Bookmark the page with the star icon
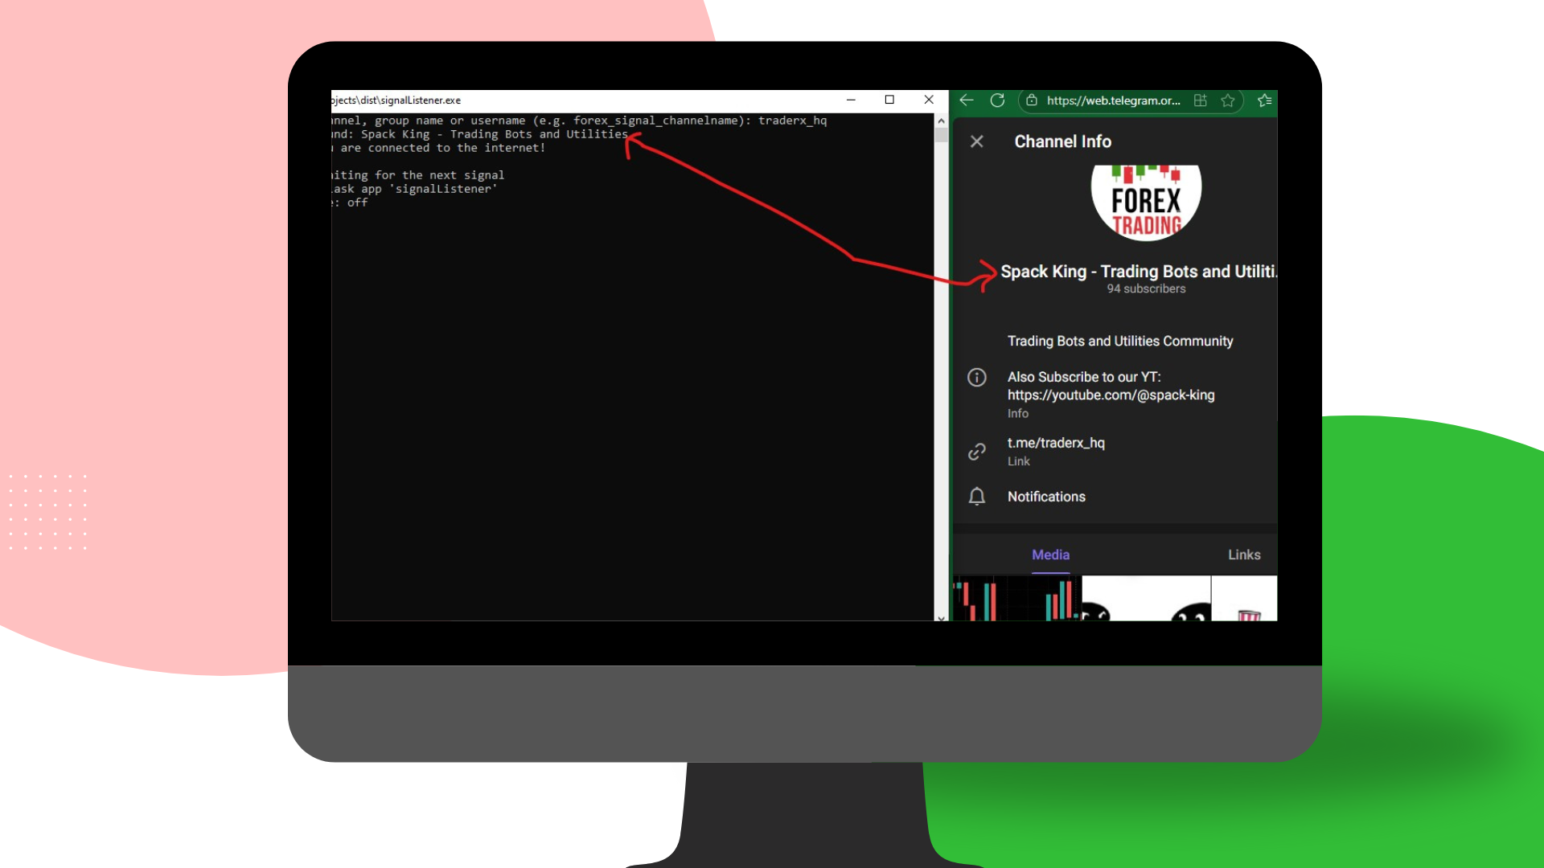 (1228, 100)
